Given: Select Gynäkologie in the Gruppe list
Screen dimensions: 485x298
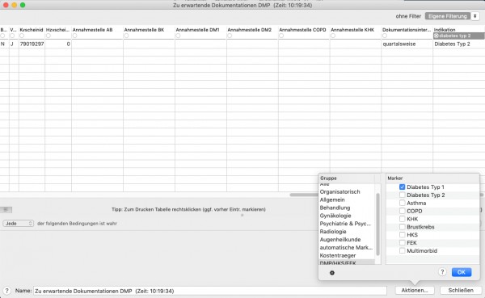Looking at the screenshot, I should coord(335,216).
